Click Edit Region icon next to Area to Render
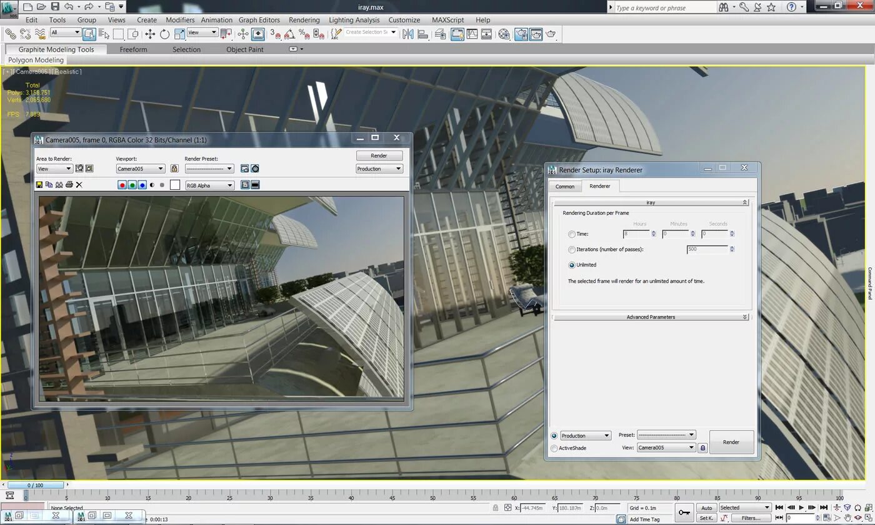This screenshot has width=875, height=525. (79, 169)
